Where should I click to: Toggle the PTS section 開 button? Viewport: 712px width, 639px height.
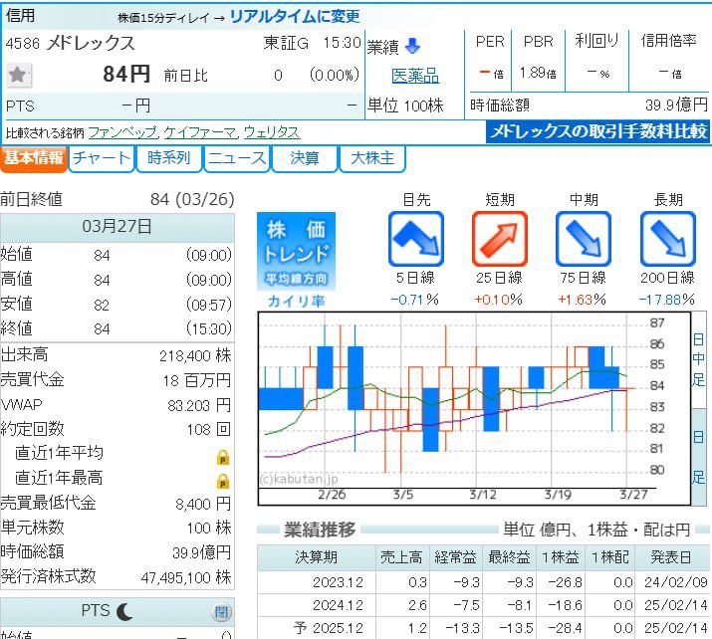221,612
